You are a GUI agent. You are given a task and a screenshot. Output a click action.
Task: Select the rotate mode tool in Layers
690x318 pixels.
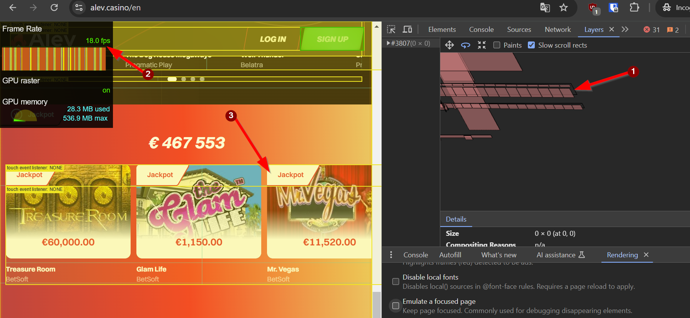(466, 45)
